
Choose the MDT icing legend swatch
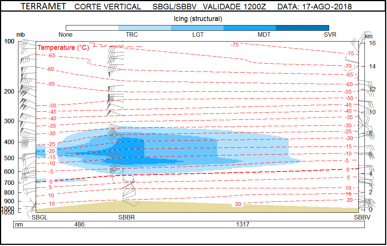pos(250,28)
